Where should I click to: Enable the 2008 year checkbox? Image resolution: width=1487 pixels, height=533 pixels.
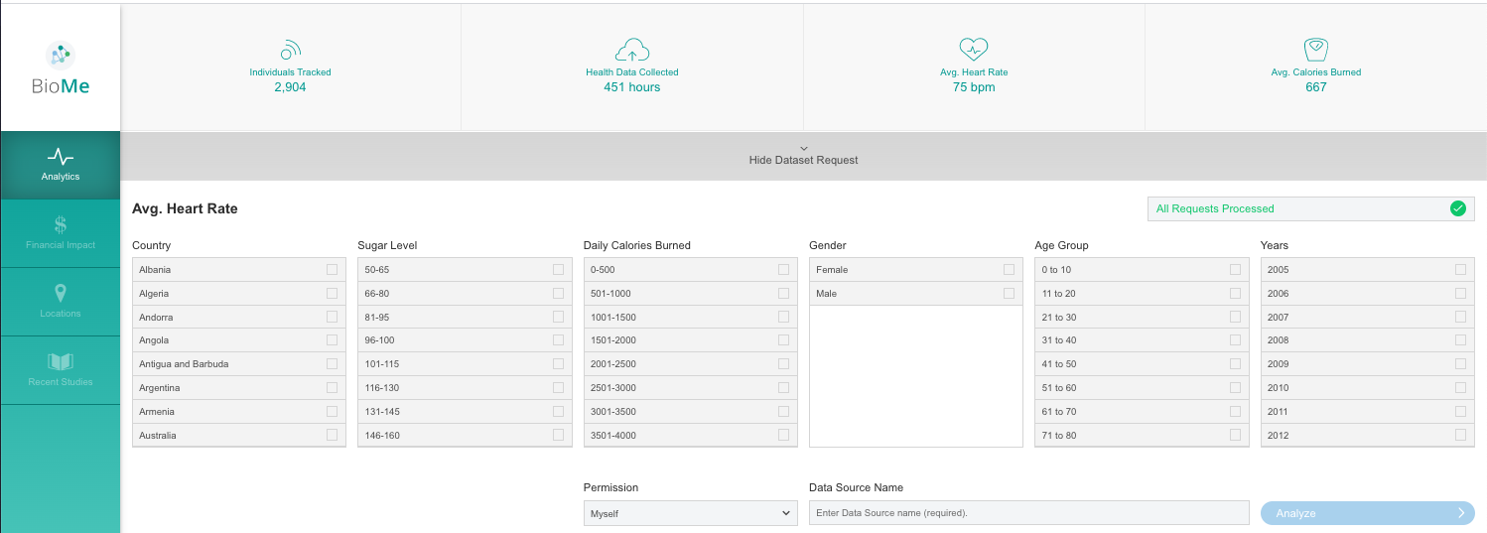1461,339
